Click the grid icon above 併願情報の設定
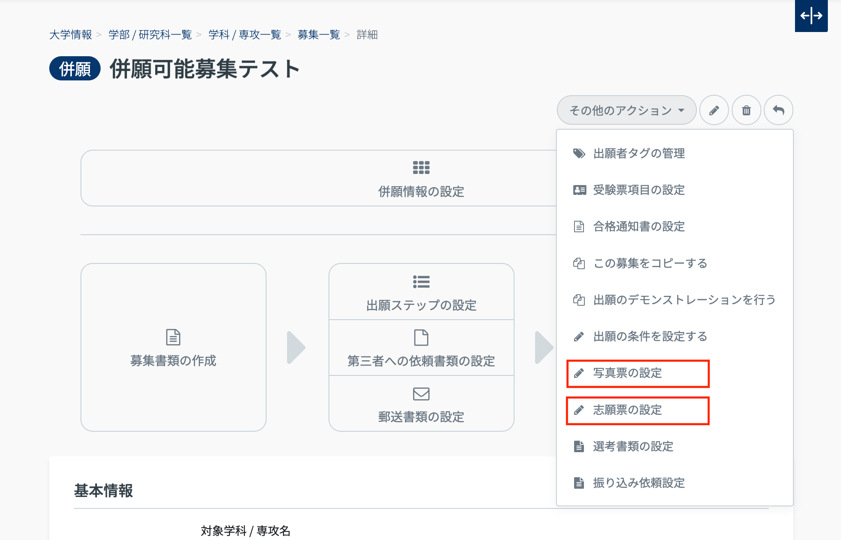Screen dimensions: 841x540 [421, 167]
